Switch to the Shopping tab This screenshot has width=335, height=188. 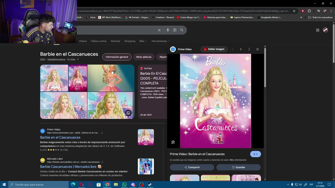[130, 41]
